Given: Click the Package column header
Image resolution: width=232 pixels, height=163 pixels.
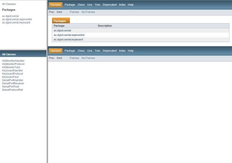Looking at the screenshot, I should tap(59, 26).
